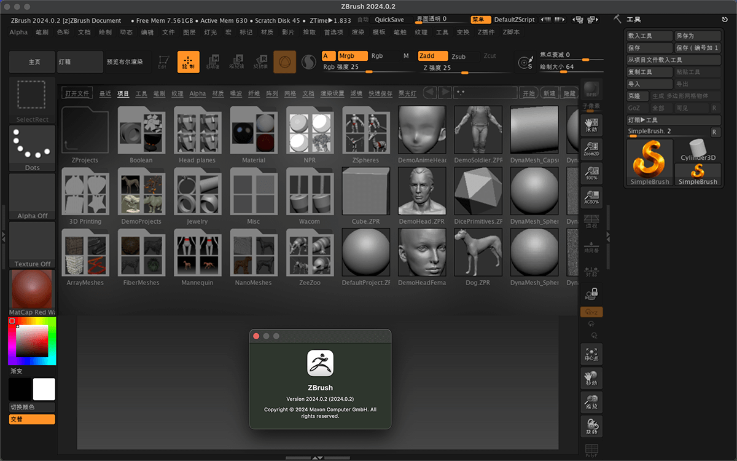Click the LightBox search input field
The height and width of the screenshot is (461, 737).
pos(485,93)
